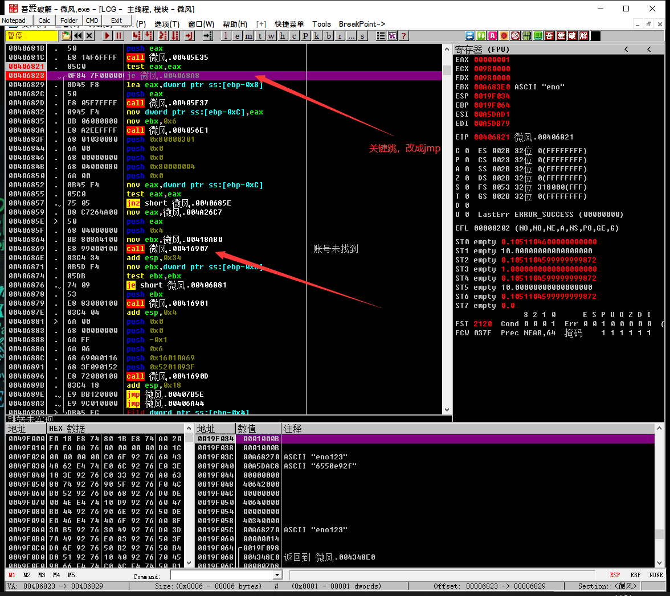Click the Step Into toolbar icon

tap(137, 36)
